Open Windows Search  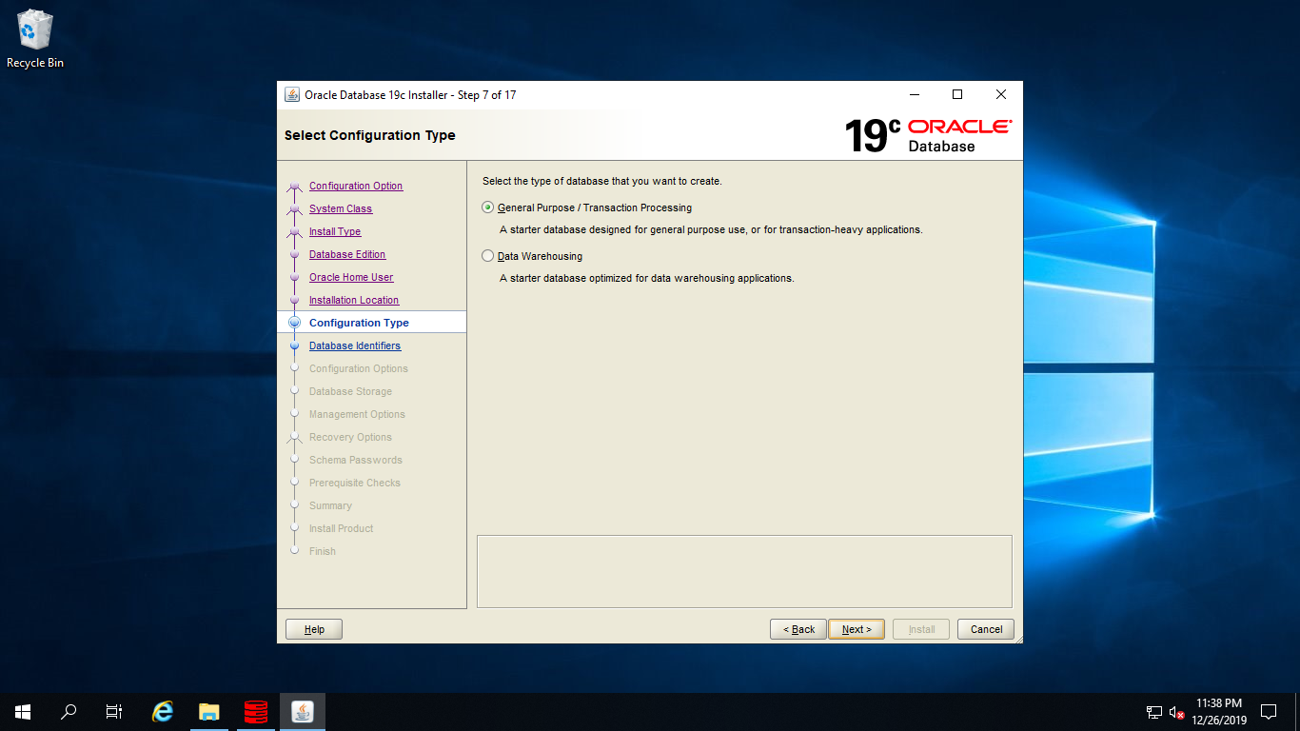[68, 711]
